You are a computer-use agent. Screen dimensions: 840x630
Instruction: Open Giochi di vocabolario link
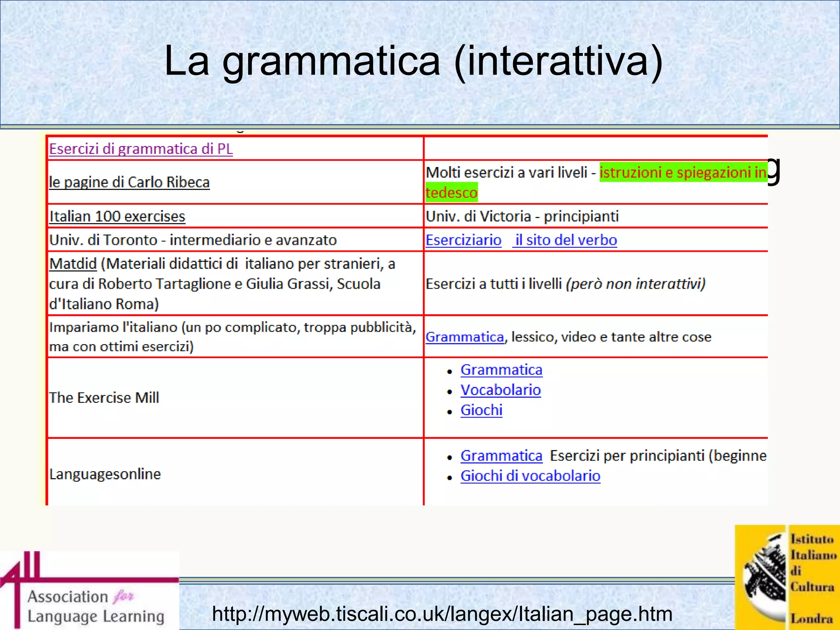(530, 476)
